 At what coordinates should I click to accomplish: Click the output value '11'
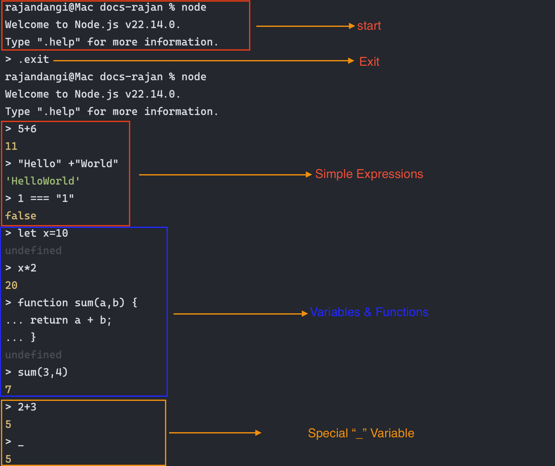coord(11,146)
